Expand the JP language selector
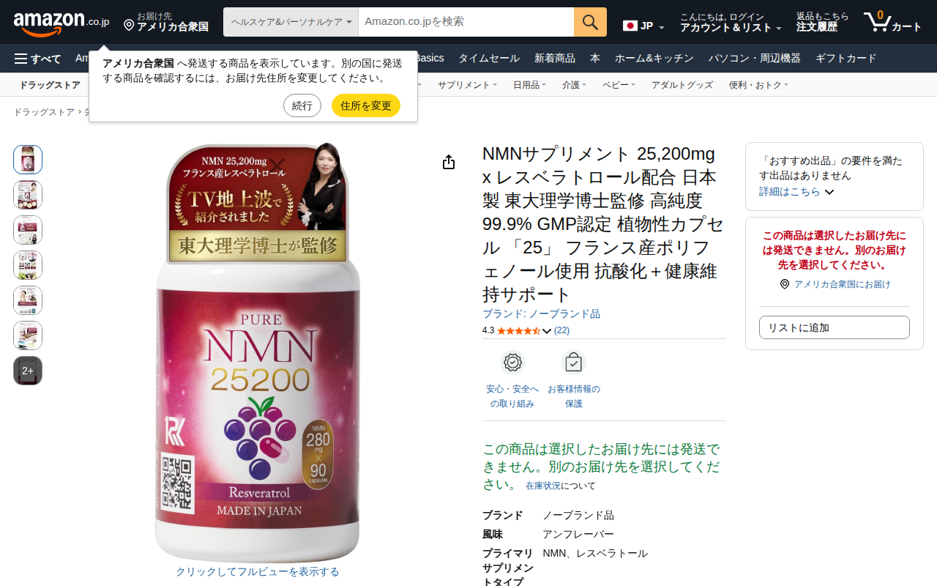937x586 pixels. click(x=643, y=26)
